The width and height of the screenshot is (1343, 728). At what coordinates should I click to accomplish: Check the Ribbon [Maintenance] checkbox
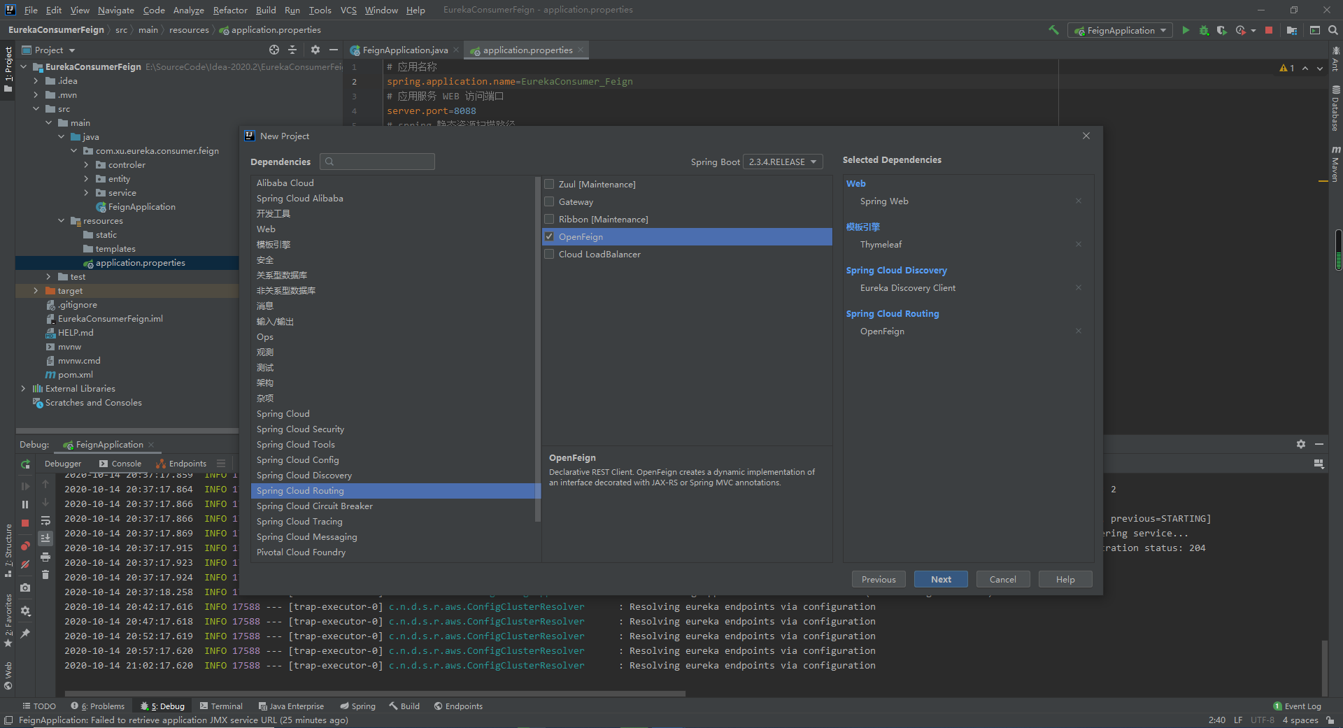549,219
